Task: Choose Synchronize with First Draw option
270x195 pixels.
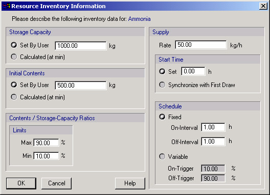Action: point(162,85)
